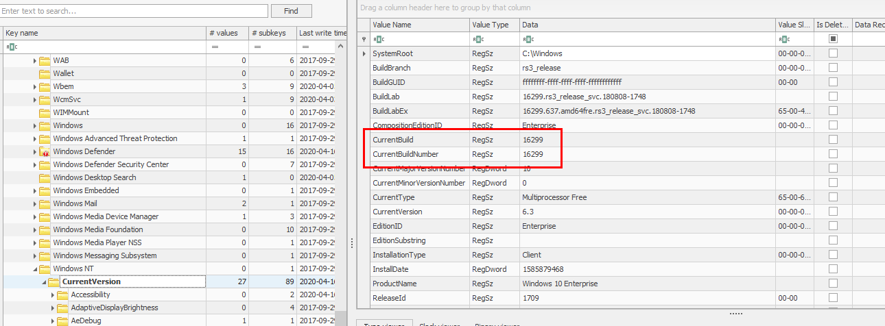
Task: Click the Windows Defender folder icon
Action: (45, 151)
